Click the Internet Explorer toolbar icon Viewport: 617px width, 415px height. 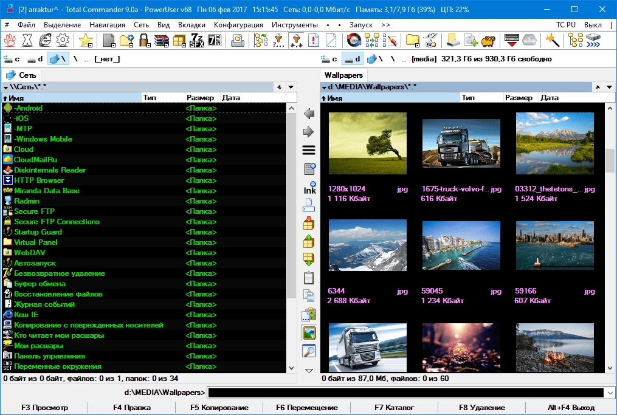(x=45, y=40)
